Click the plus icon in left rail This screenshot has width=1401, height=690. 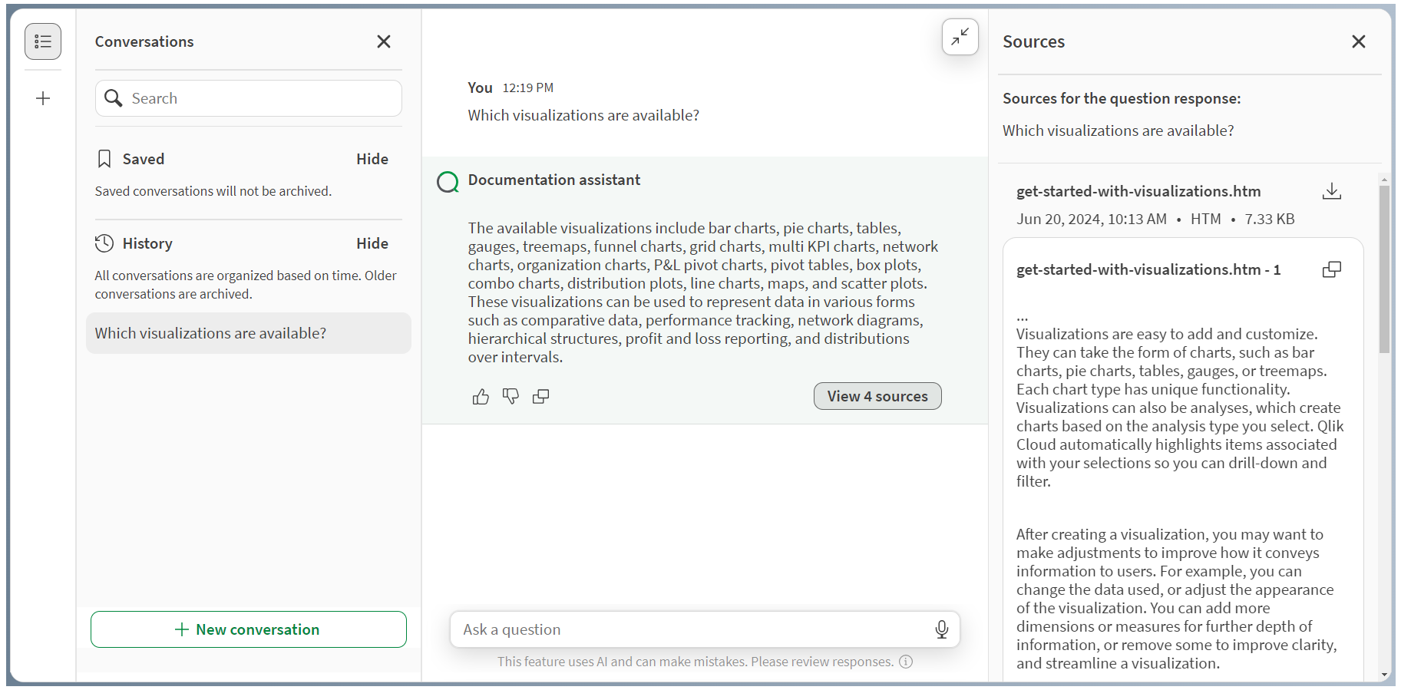[43, 98]
